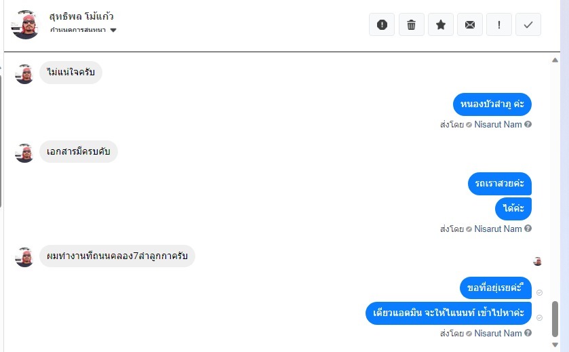The height and width of the screenshot is (352, 569).
Task: Mark conversation done with the checkmark icon
Action: click(528, 24)
